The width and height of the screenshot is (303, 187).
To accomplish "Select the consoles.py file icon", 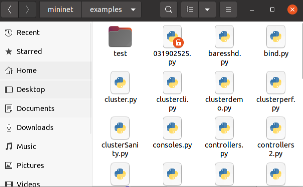I will point(172,128).
